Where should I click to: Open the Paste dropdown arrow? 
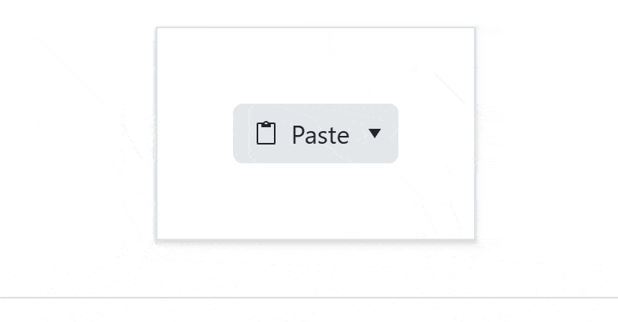tap(375, 134)
